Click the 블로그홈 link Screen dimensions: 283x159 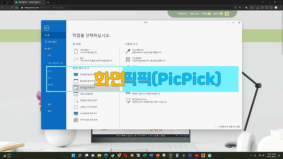[194, 14]
